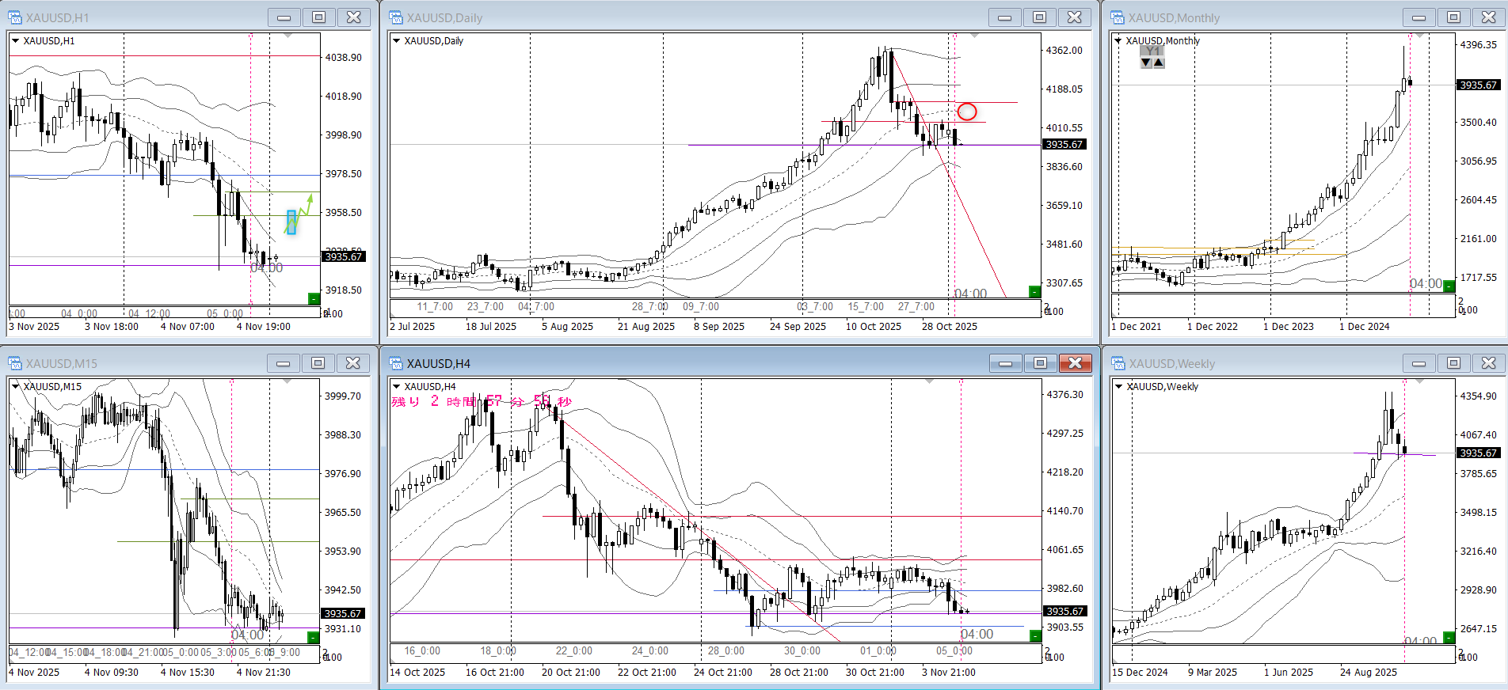Viewport: 1508px width, 690px height.
Task: Click the Y1 label button on Monthly chart
Action: [x=1152, y=51]
